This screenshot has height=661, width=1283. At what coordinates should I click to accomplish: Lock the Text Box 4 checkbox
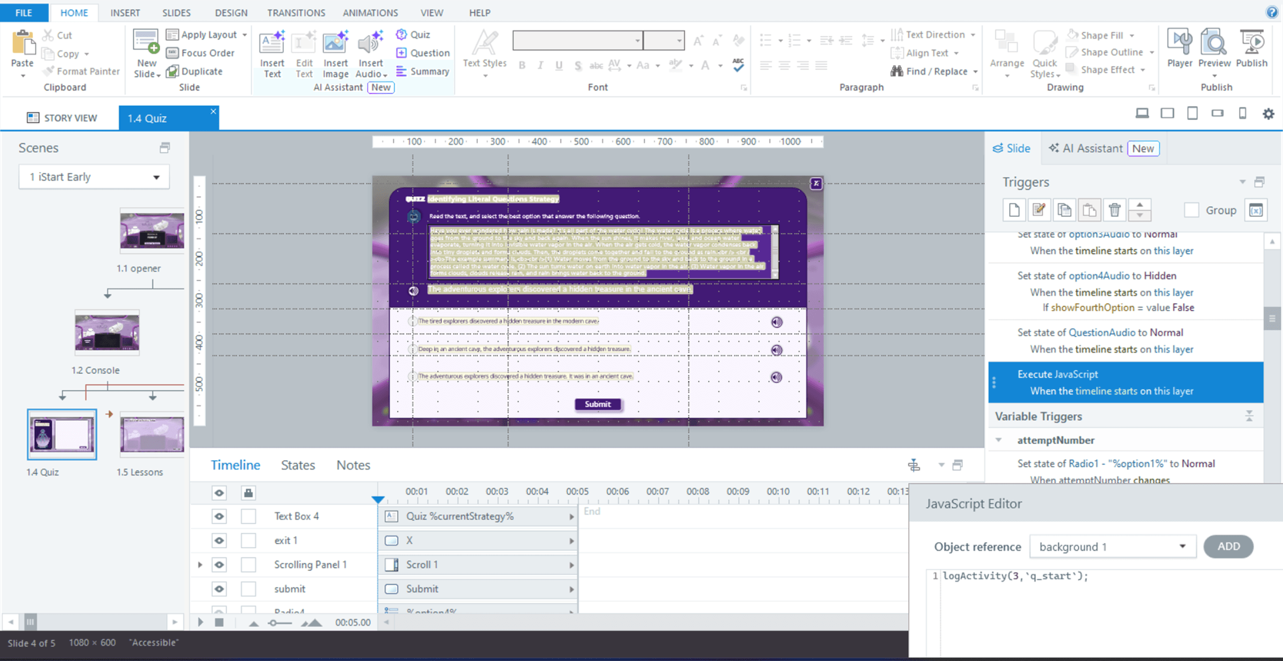click(x=248, y=516)
